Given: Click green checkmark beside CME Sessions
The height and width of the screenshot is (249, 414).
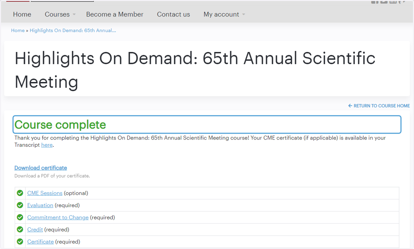Looking at the screenshot, I should [20, 193].
